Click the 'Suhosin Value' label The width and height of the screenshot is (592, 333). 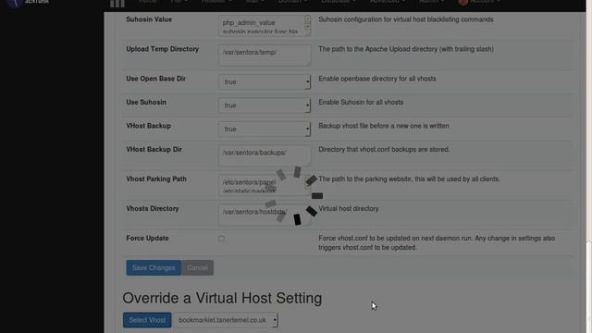click(x=149, y=19)
